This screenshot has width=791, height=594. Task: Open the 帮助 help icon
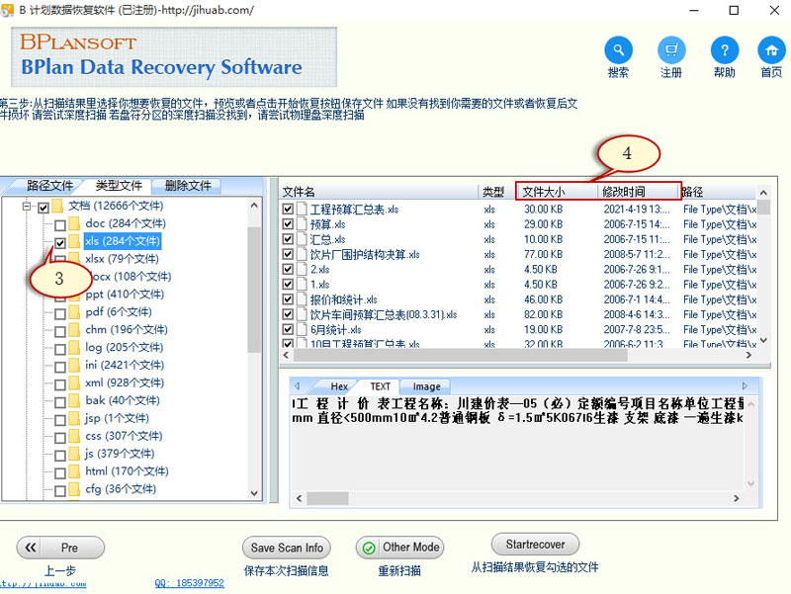click(x=725, y=50)
